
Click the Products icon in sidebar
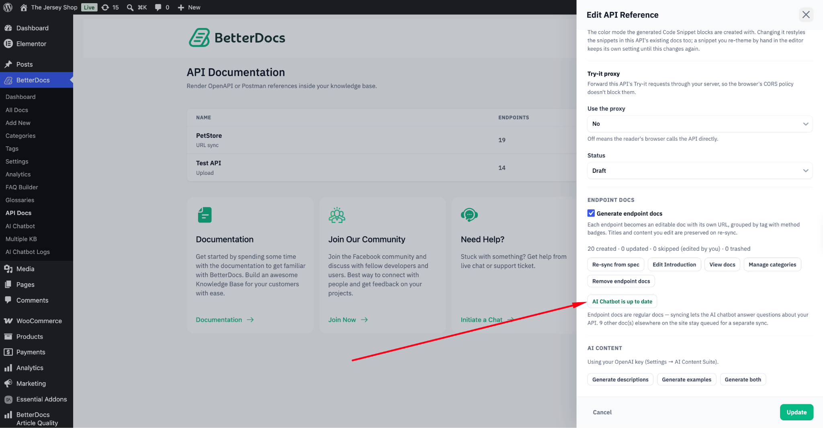pos(8,336)
